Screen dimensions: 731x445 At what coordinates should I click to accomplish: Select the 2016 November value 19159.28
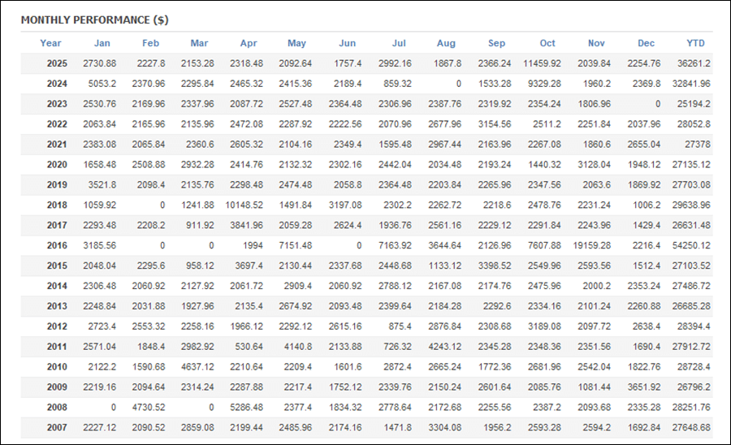(x=594, y=246)
